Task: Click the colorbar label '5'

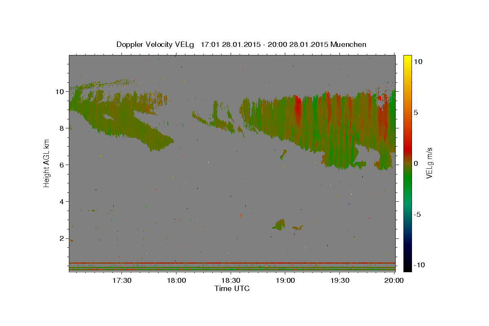Action: (416, 112)
